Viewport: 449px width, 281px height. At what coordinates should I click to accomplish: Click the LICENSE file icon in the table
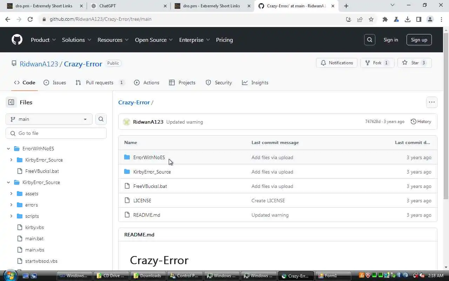(x=127, y=200)
